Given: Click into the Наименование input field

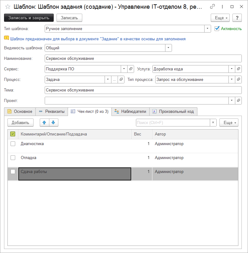Looking at the screenshot, I should [143, 58].
